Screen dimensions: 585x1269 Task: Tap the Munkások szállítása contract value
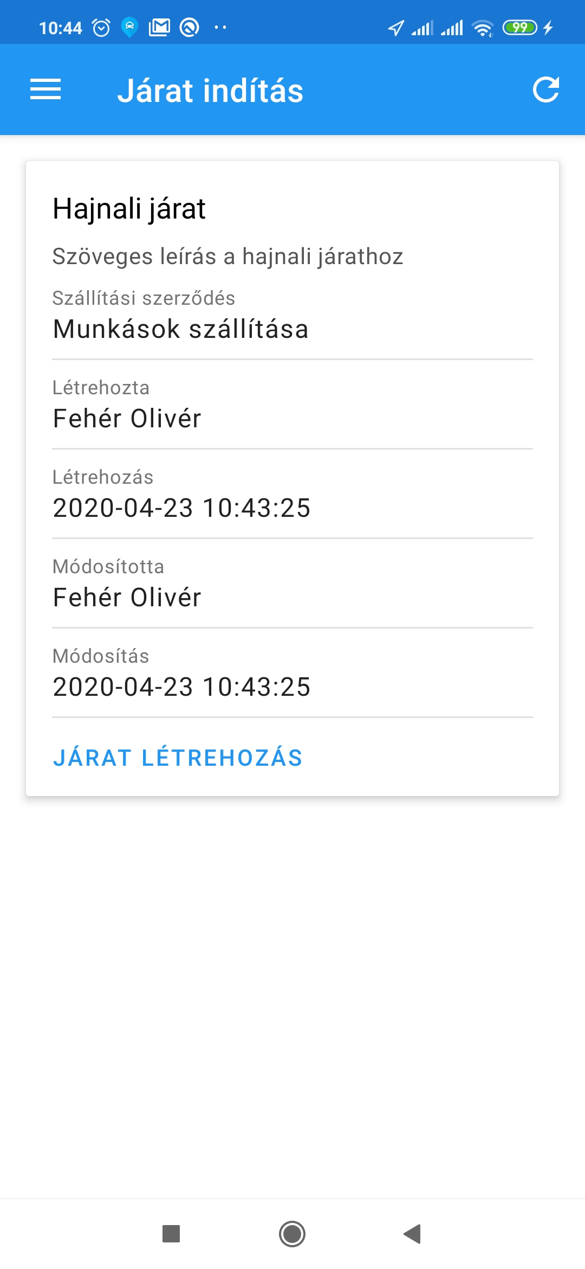coord(181,329)
